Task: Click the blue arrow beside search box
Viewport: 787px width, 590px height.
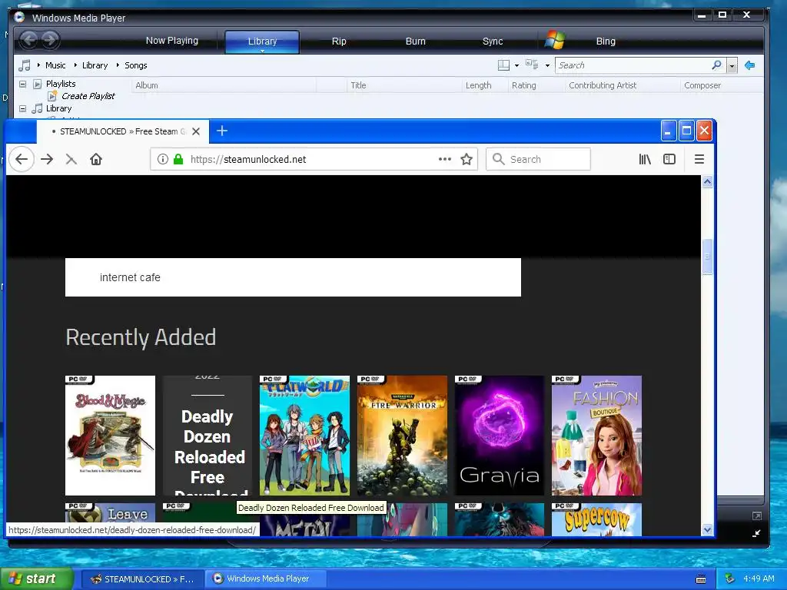Action: pyautogui.click(x=750, y=65)
